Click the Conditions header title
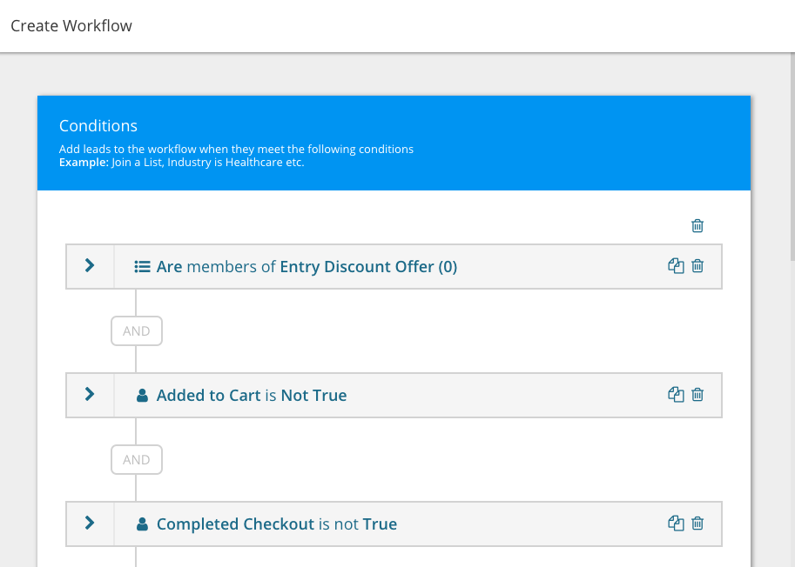The image size is (795, 567). pos(98,125)
